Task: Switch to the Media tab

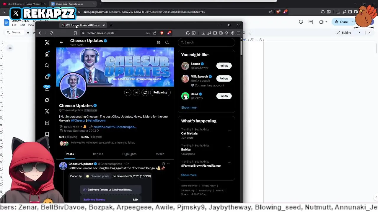Action: (x=160, y=154)
